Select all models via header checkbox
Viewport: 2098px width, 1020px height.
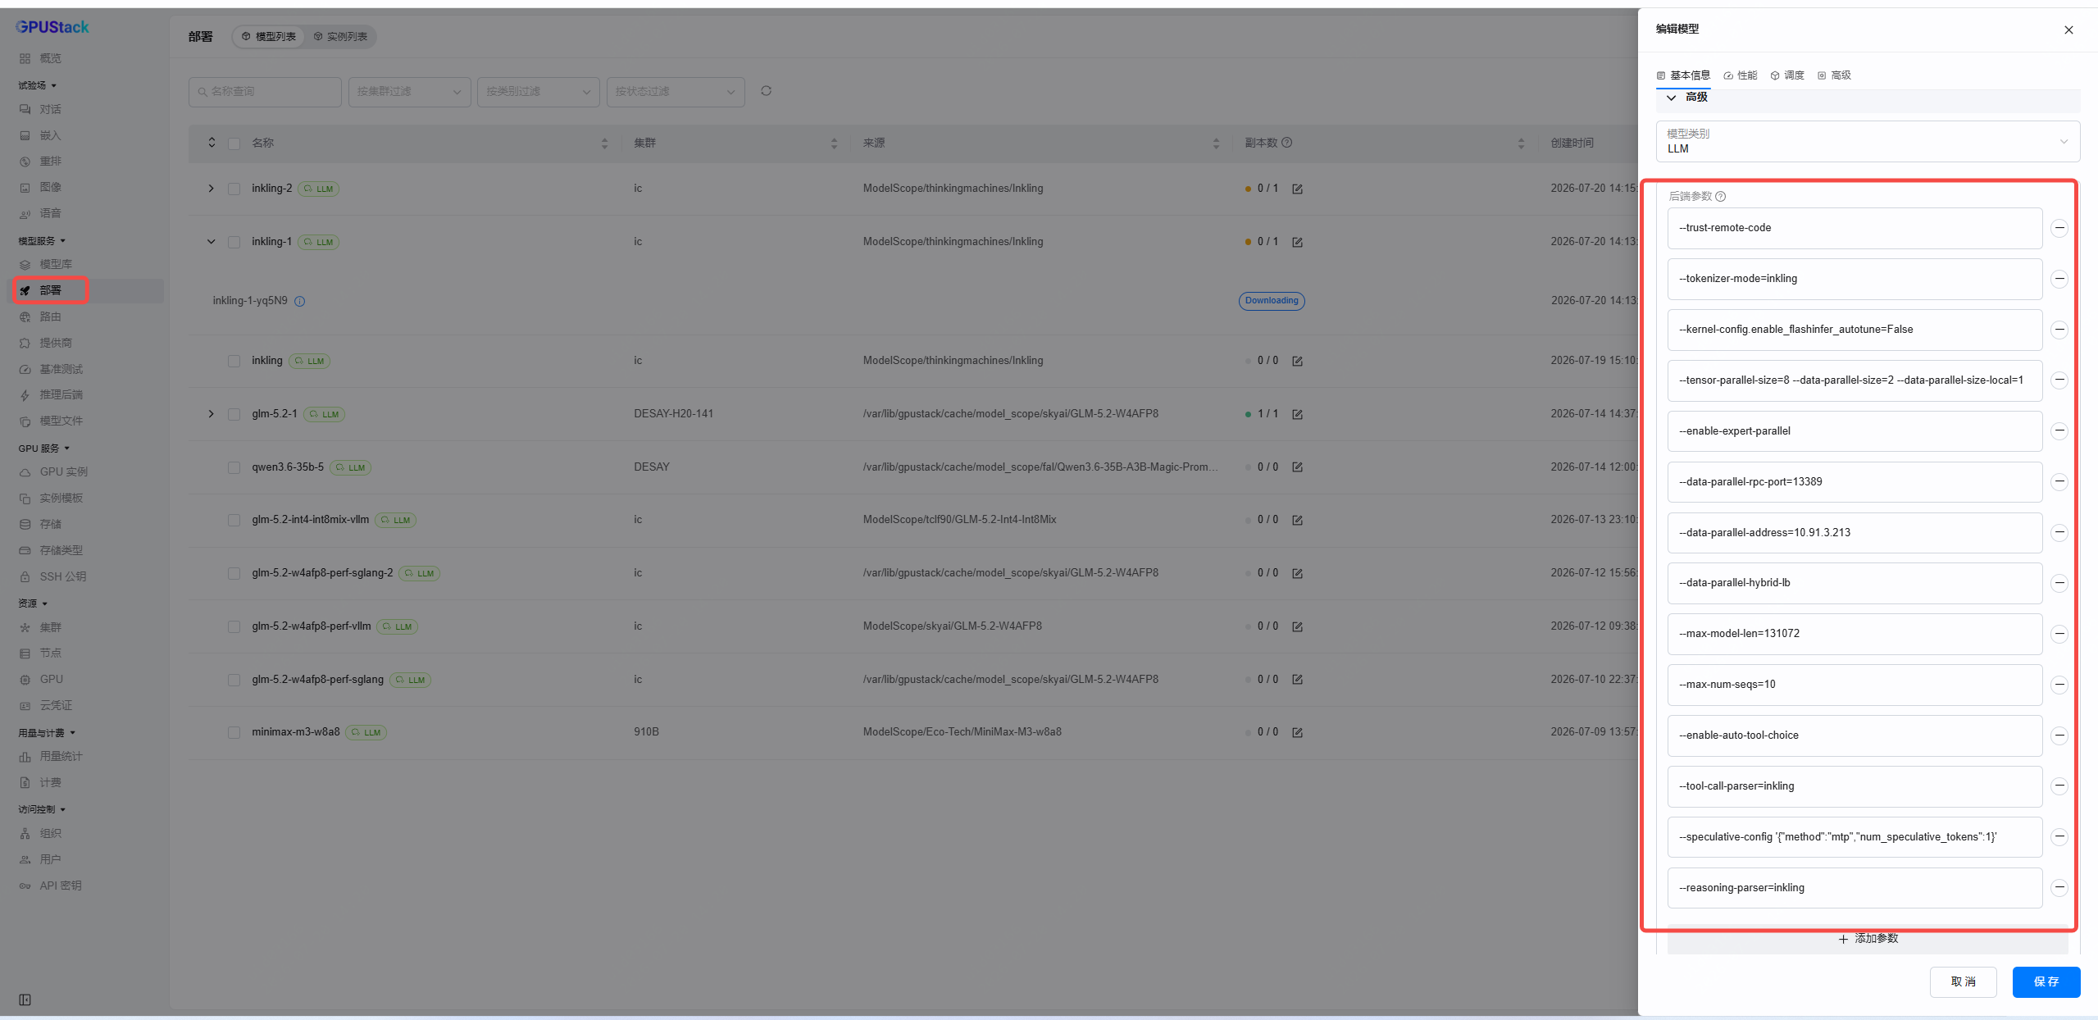coord(234,143)
